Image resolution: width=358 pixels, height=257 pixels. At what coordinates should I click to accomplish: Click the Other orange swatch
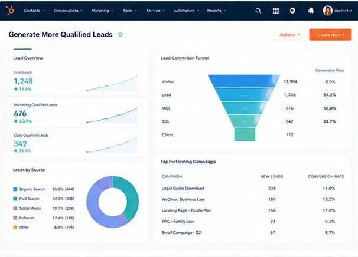pos(15,227)
